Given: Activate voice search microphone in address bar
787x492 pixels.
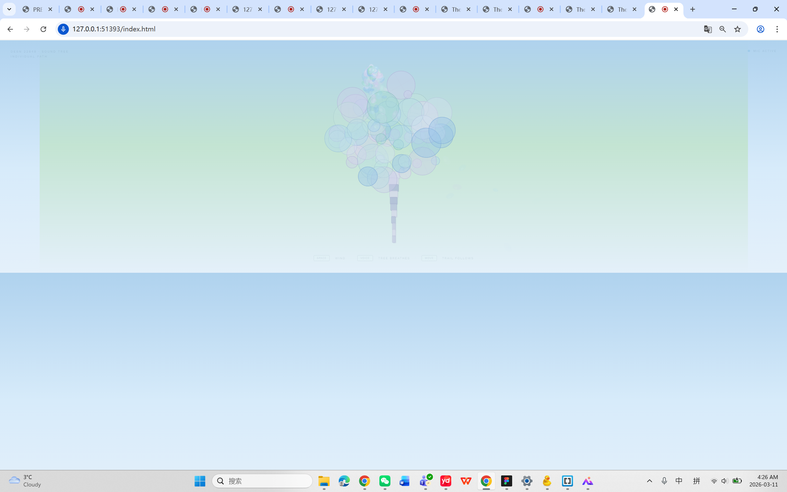Looking at the screenshot, I should 63,29.
